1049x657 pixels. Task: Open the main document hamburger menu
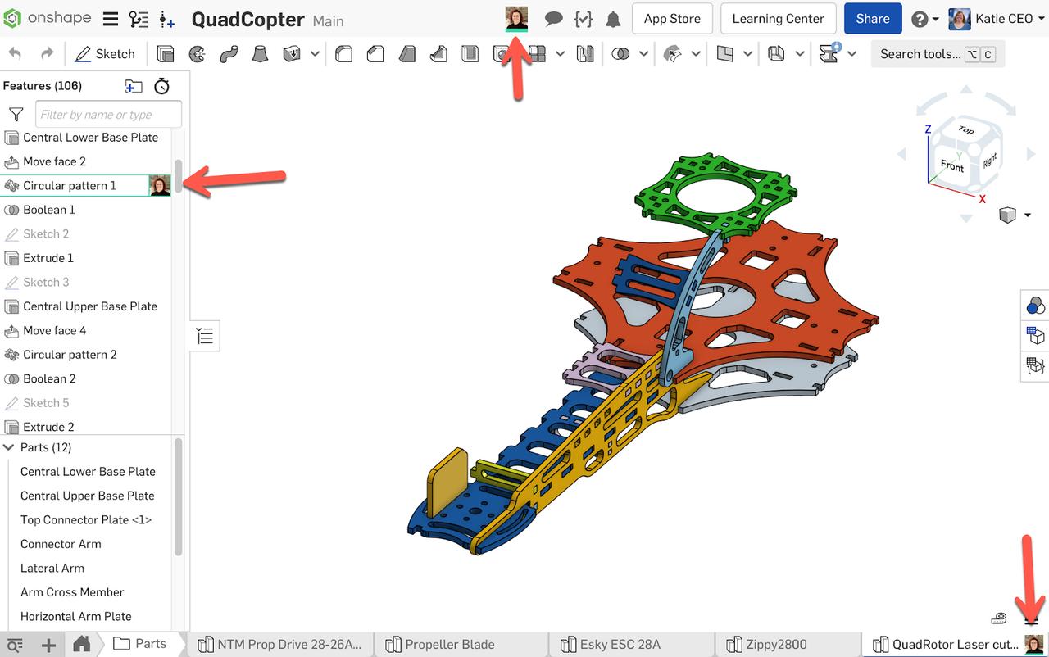[x=111, y=18]
